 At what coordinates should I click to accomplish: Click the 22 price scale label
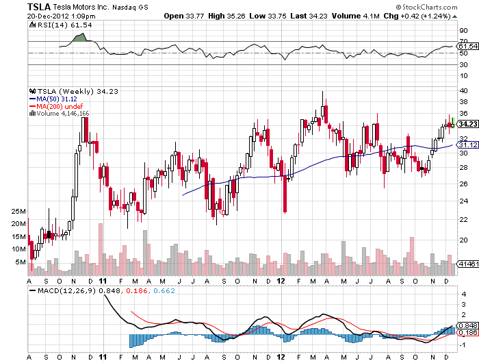(463, 220)
